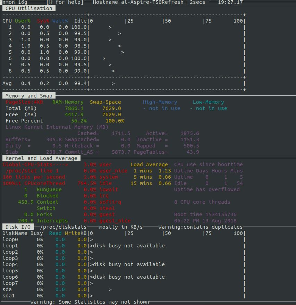Click the Avg row usage bar marker
The height and width of the screenshot is (305, 296).
point(113,83)
